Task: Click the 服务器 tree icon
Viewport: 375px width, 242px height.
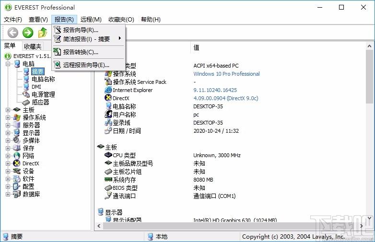Action: (x=17, y=125)
